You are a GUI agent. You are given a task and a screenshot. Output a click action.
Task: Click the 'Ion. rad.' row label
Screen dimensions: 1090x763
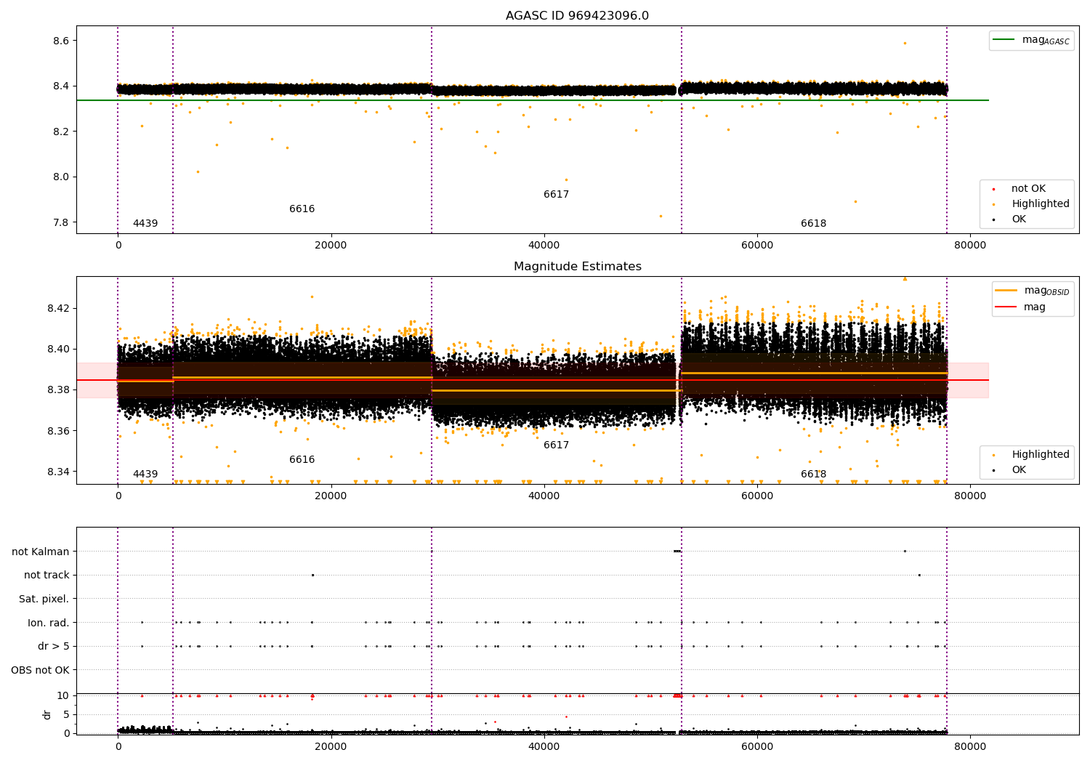[x=49, y=623]
